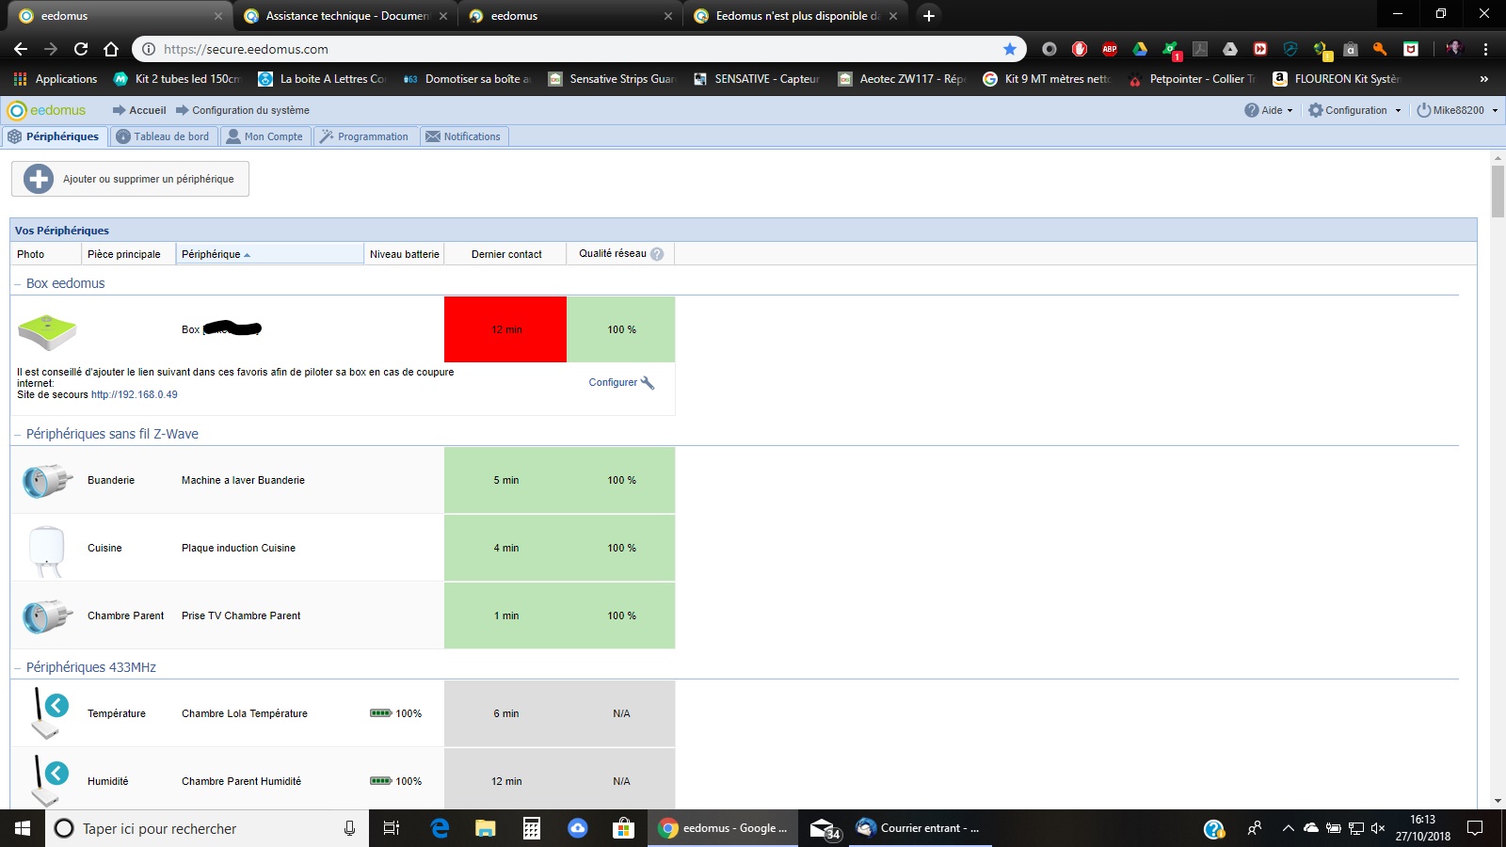Click the green eedomus box photo
Image resolution: width=1506 pixels, height=847 pixels.
(x=47, y=331)
